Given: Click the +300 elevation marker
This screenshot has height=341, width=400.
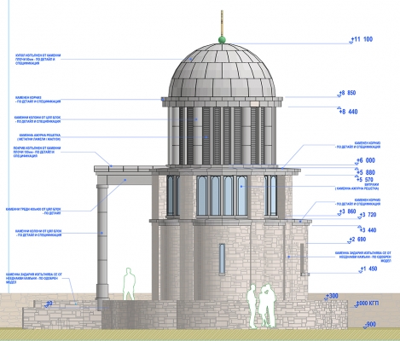Looking at the screenshot, I should pyautogui.click(x=331, y=297).
